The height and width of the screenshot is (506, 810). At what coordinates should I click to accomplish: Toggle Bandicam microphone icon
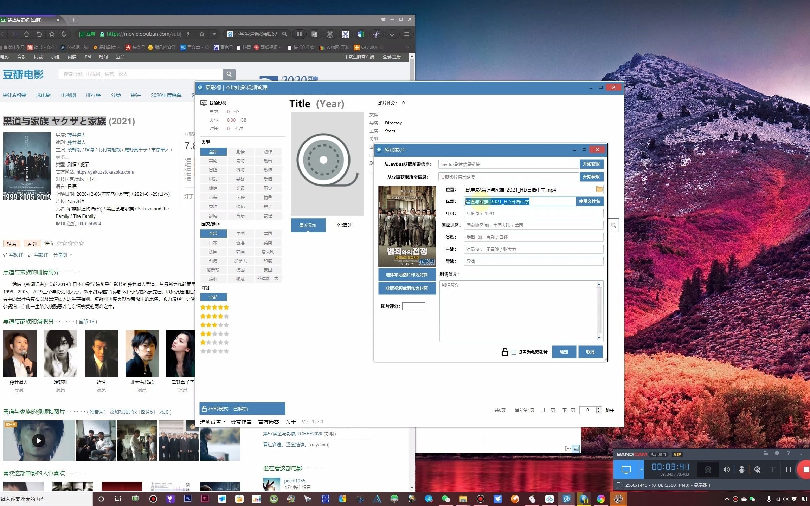point(741,469)
